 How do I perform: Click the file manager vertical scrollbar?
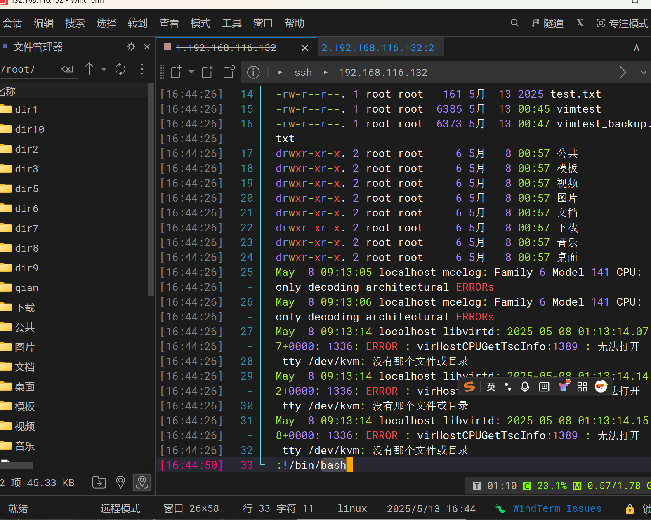(151, 190)
